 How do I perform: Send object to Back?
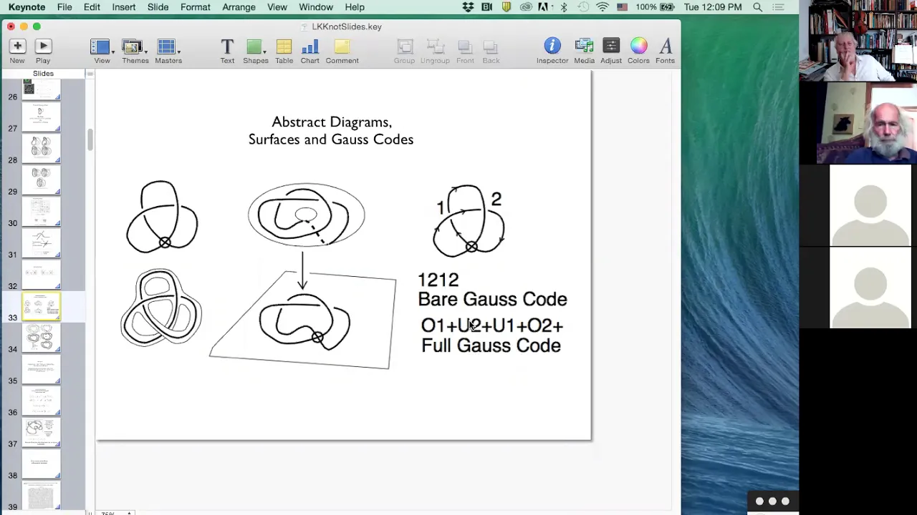click(491, 51)
